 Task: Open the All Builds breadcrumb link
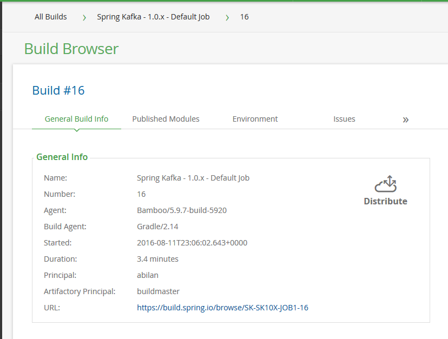click(50, 17)
